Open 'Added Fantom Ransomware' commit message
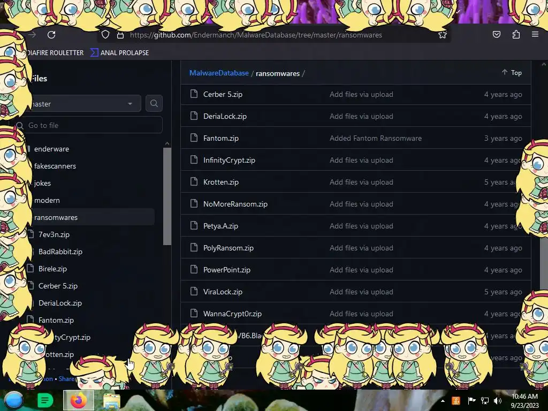The image size is (548, 411). pos(375,139)
